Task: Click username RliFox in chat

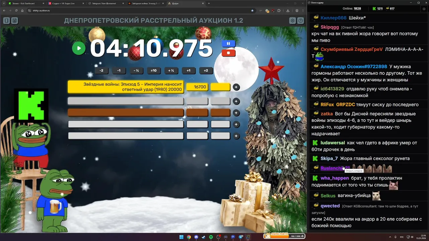Action: pos(327,104)
